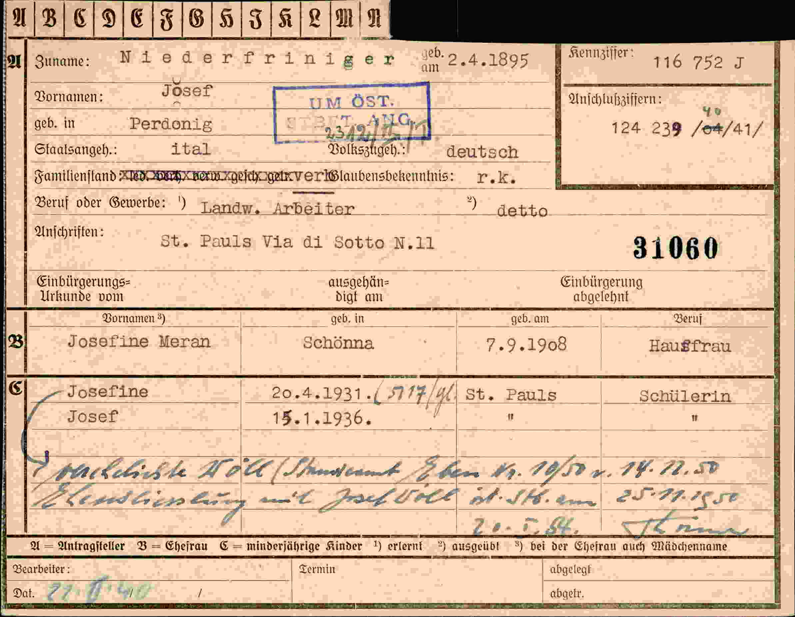Click the address St. Pauls Via di Sotto N.11
Image resolution: width=795 pixels, height=617 pixels.
click(x=298, y=242)
